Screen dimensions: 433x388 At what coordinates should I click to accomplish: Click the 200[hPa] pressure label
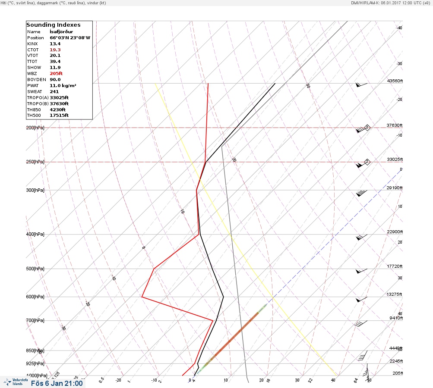coord(35,128)
